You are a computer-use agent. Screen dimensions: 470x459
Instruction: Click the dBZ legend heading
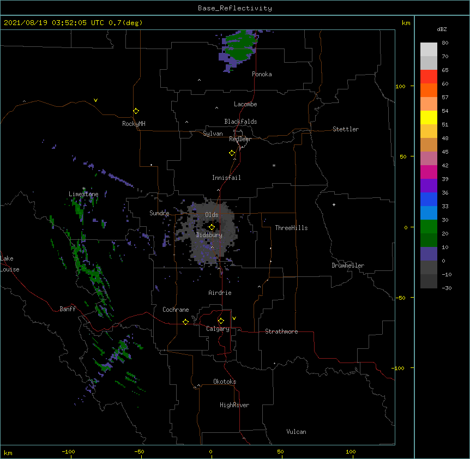tap(442, 29)
